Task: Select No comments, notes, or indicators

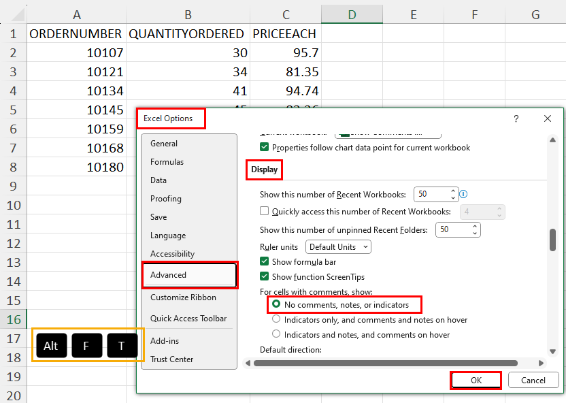Action: [276, 304]
